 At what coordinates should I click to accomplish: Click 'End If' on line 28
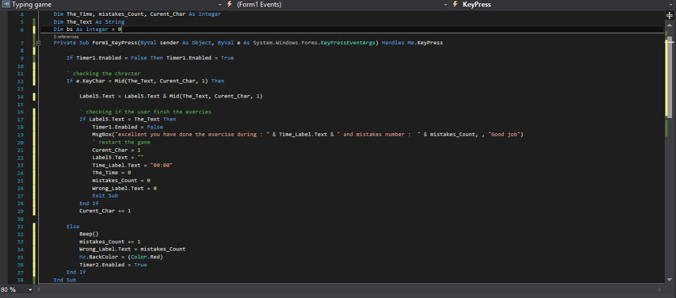[x=89, y=204]
